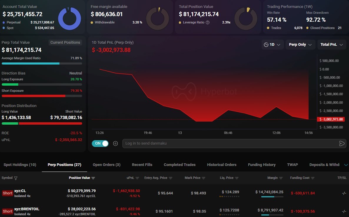349x217 pixels.
Task: Click the Position Value sort icon
Action: 94,178
